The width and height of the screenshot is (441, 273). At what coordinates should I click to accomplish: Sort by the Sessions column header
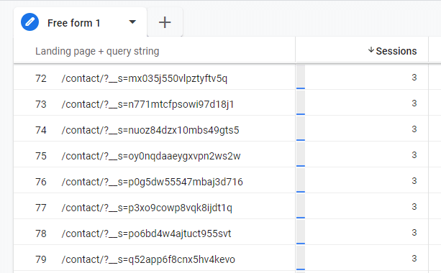[x=396, y=51]
